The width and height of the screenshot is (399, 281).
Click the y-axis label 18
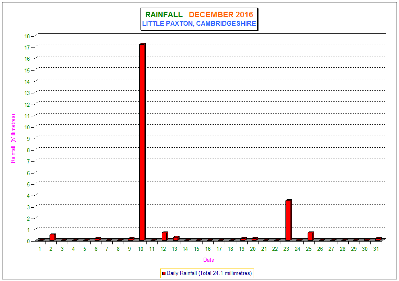27,36
